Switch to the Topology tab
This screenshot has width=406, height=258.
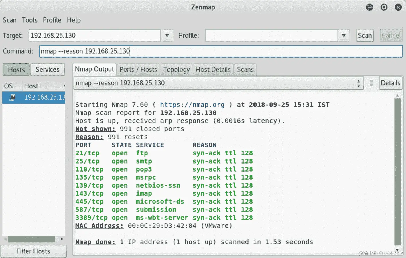tap(176, 70)
